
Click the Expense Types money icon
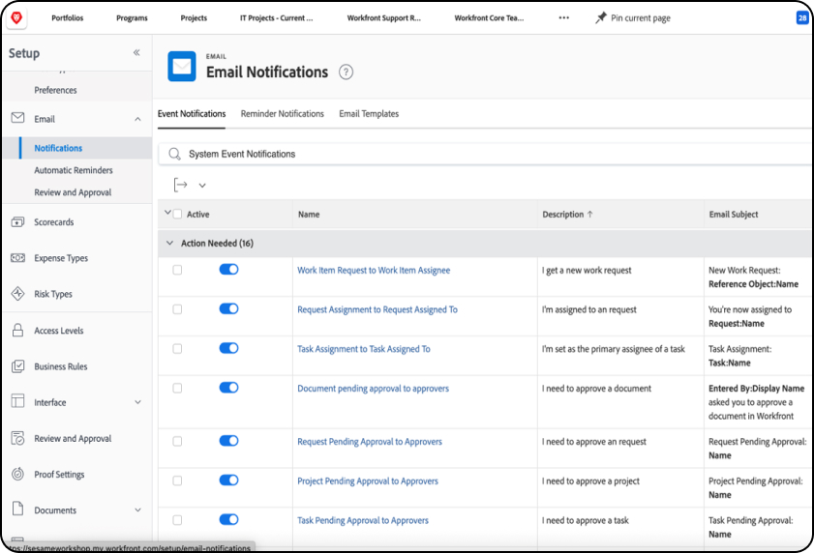[17, 258]
